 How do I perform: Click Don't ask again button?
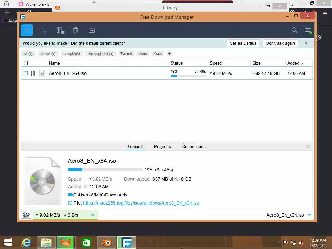point(280,43)
